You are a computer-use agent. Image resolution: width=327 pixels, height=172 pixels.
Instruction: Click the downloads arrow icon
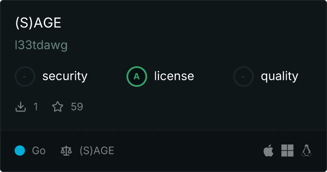(21, 107)
